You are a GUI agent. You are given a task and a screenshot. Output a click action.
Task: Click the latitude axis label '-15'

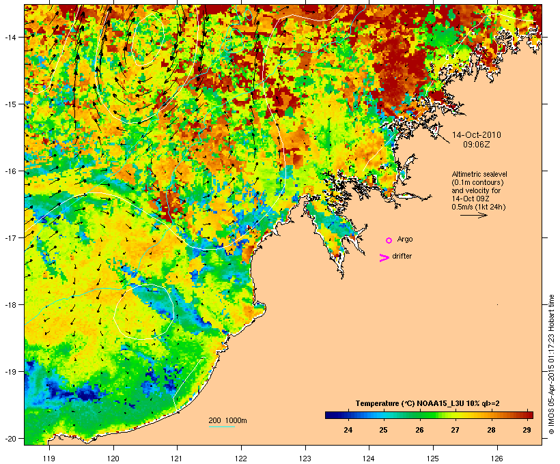10,104
